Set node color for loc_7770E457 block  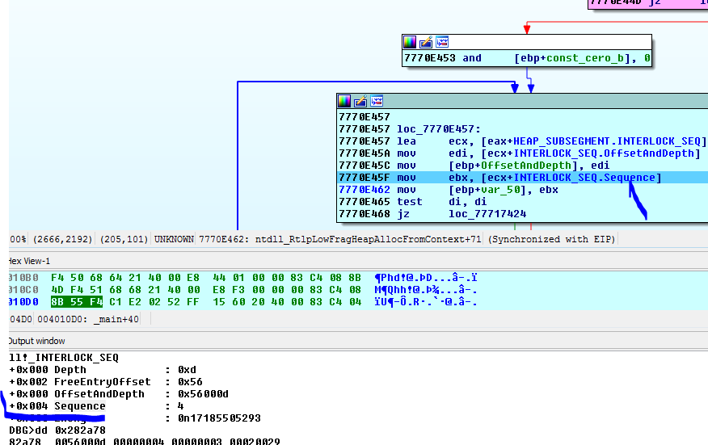click(345, 101)
